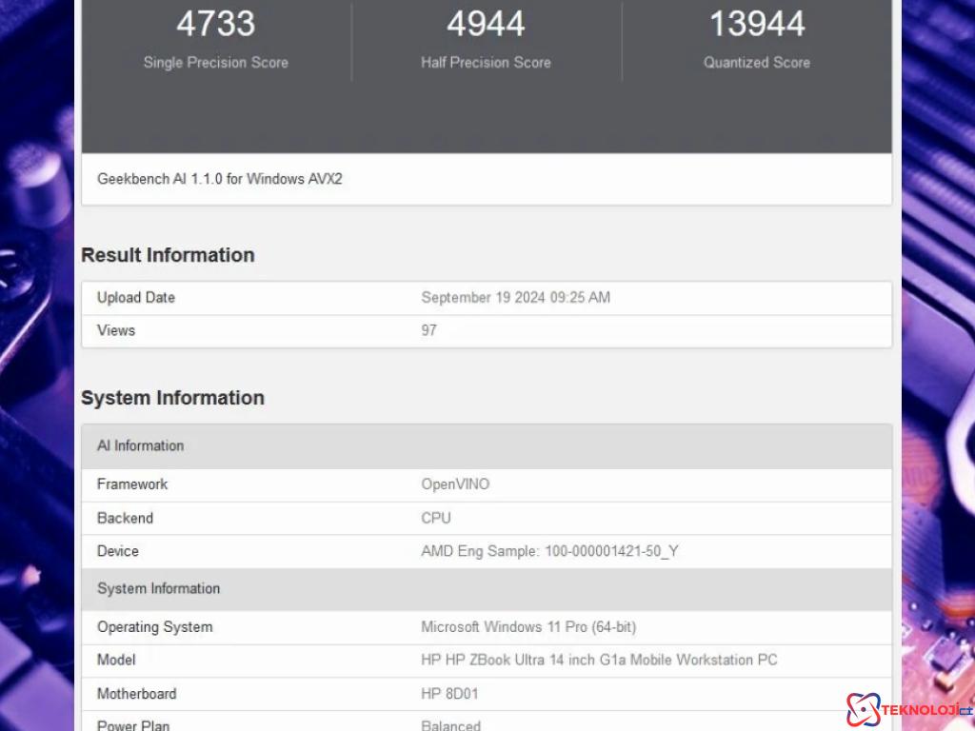Select the Quantized Score value 13944

[756, 23]
